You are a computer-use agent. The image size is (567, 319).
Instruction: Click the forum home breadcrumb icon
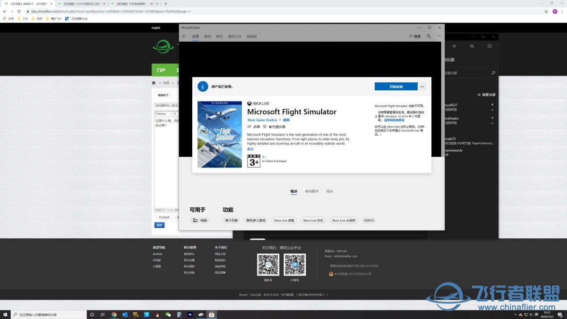[x=154, y=83]
